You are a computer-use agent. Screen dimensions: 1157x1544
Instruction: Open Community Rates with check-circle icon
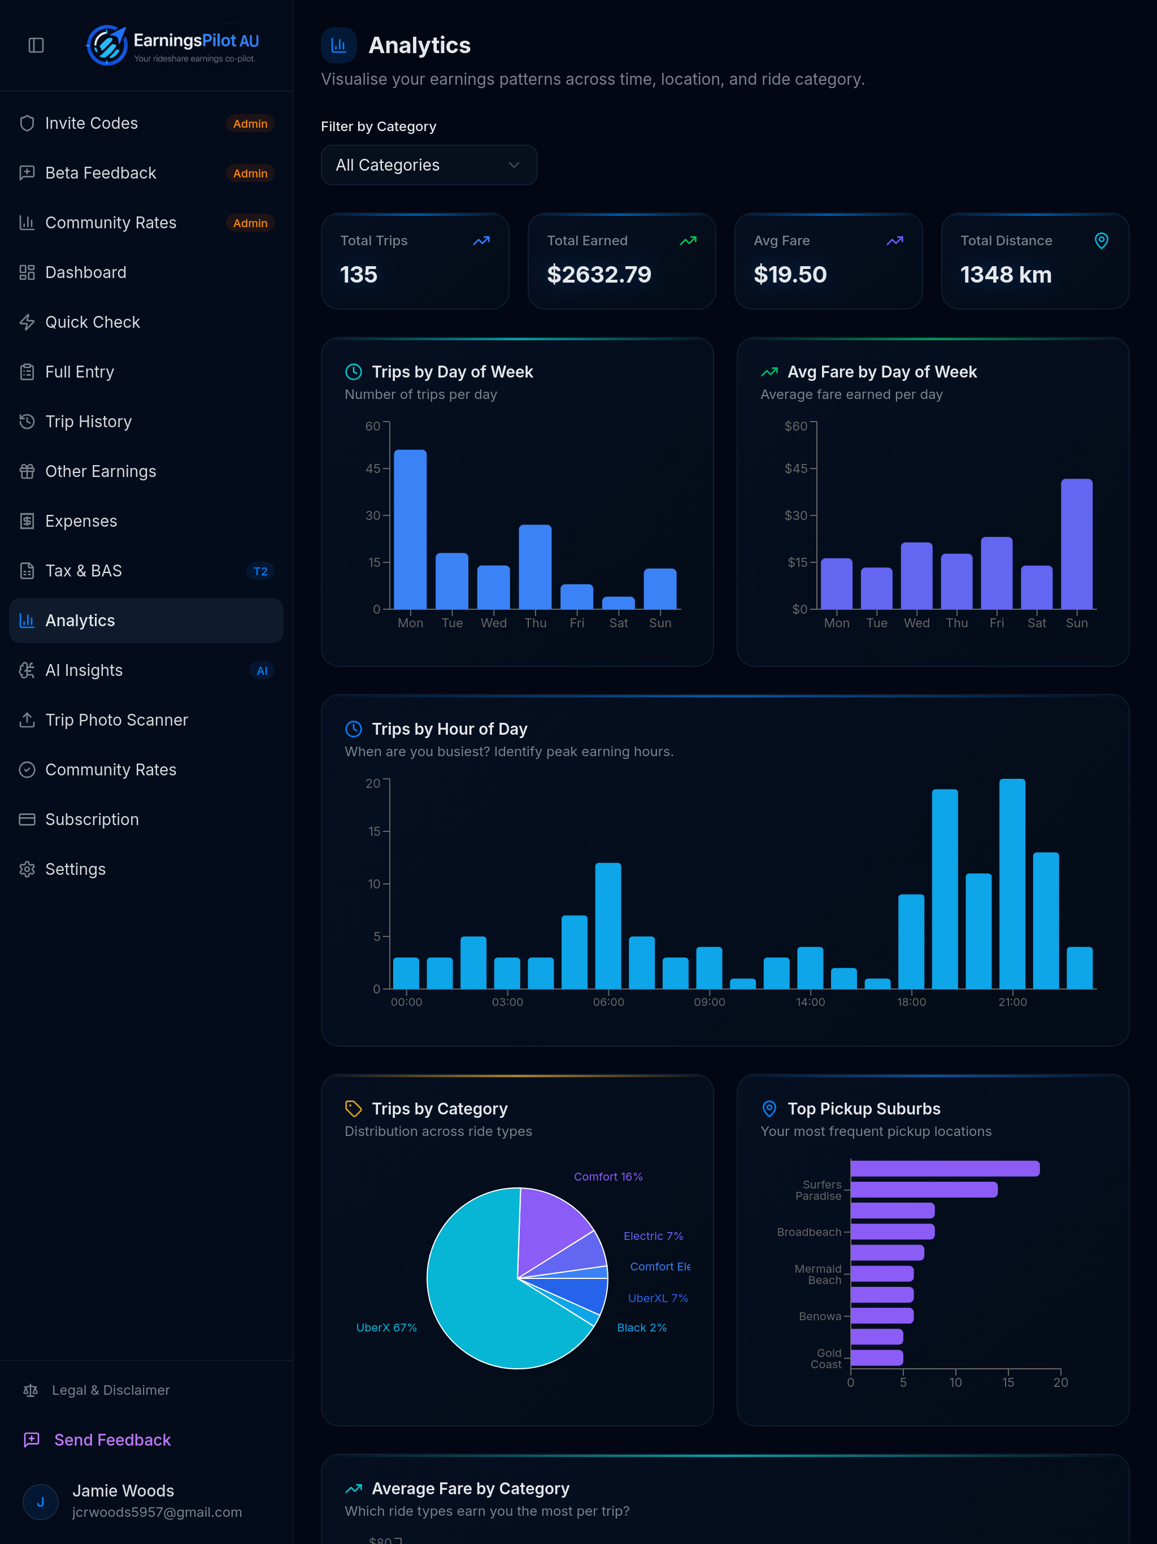pos(146,770)
